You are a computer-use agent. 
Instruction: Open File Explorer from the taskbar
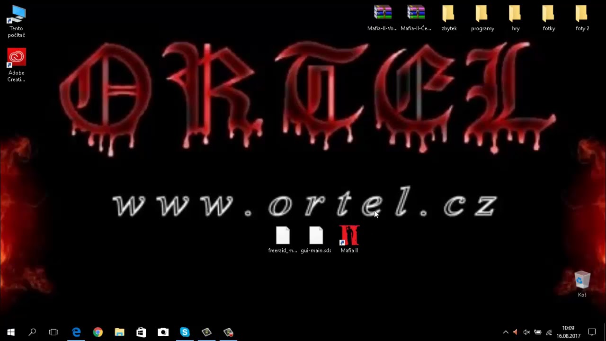(119, 332)
